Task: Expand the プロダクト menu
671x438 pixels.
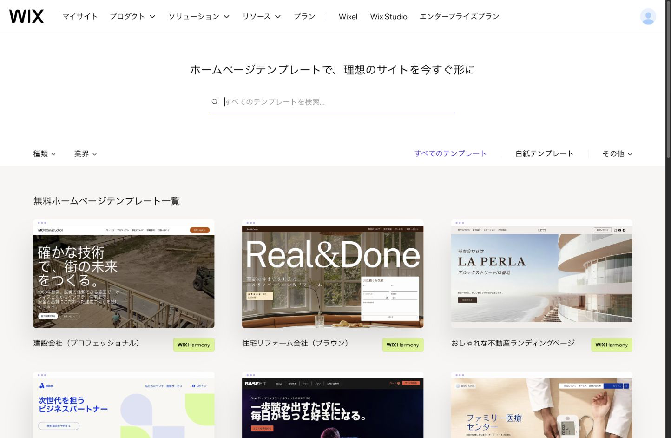Action: click(x=132, y=16)
